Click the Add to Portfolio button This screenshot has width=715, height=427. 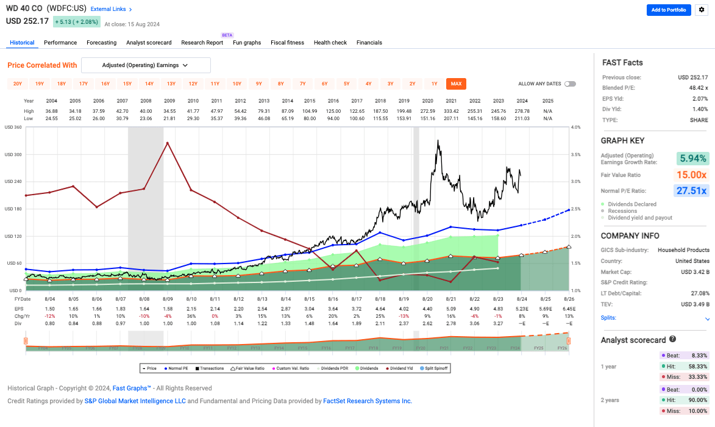[669, 10]
